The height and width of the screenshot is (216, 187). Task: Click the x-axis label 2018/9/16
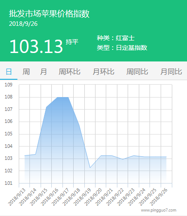pyautogui.click(x=50, y=197)
